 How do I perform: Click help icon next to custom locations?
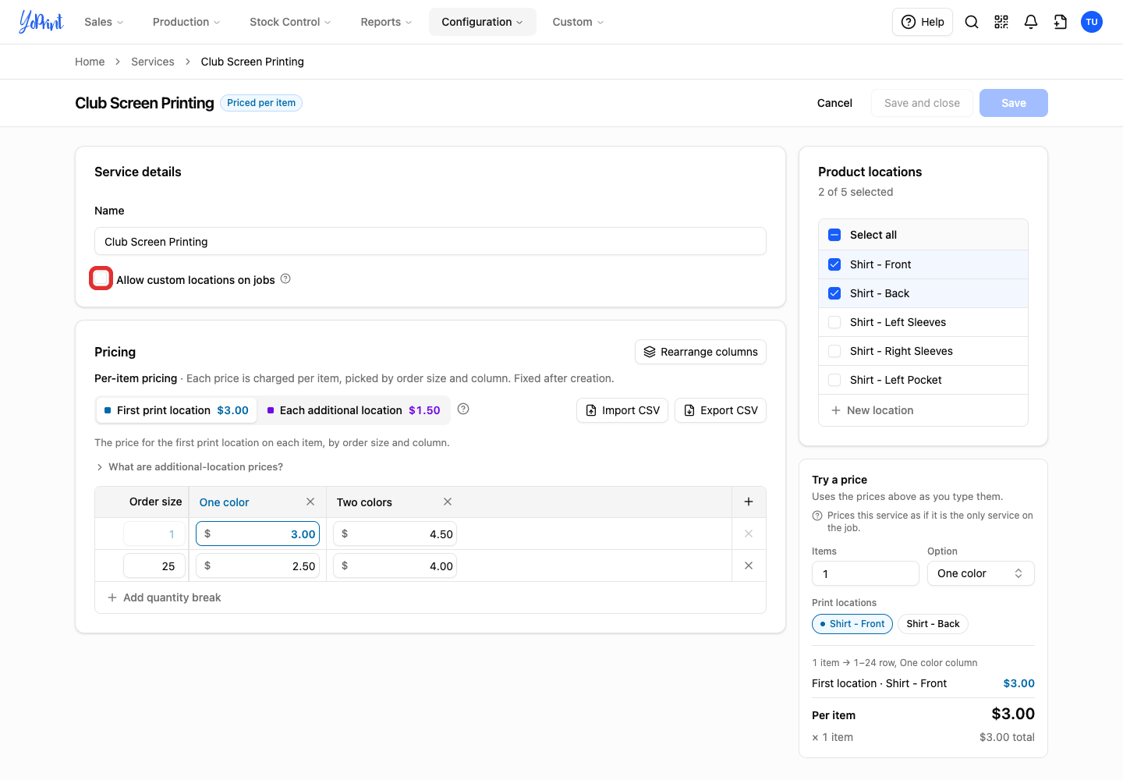tap(285, 278)
